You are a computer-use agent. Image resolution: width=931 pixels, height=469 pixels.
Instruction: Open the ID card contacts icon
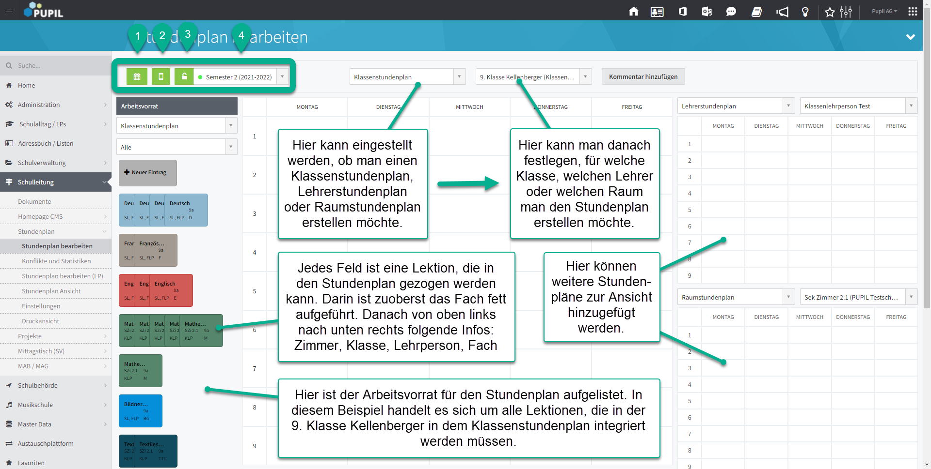coord(657,12)
